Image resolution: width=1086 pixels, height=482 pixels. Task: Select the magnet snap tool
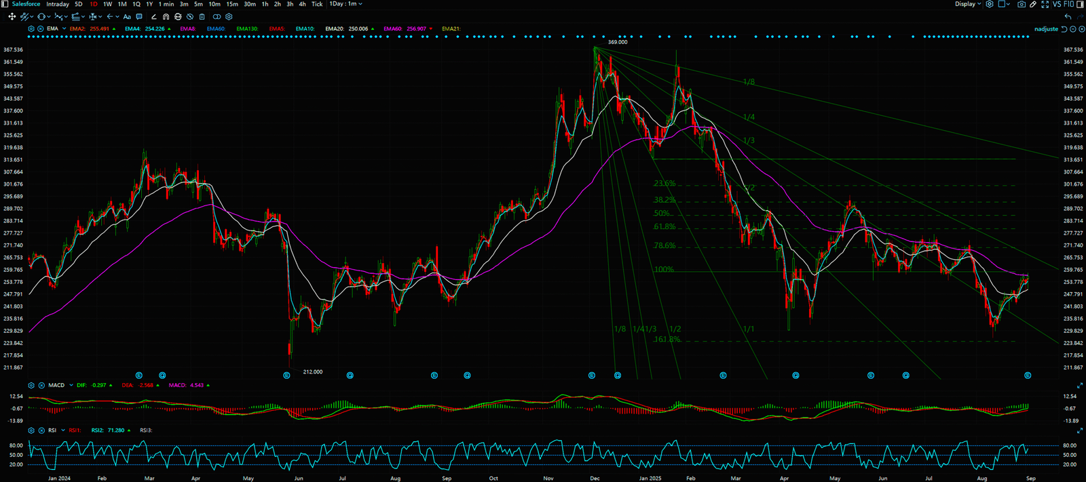(x=166, y=17)
